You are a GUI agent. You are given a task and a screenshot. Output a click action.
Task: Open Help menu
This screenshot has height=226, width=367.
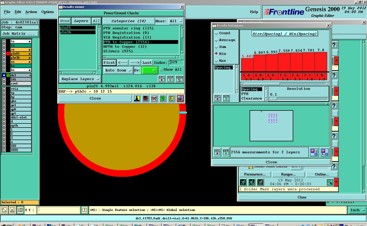pos(254,12)
